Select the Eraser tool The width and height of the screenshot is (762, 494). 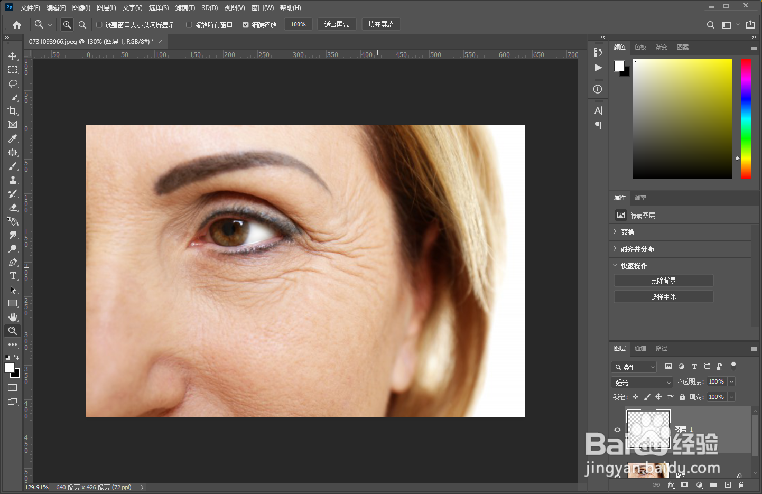(13, 207)
